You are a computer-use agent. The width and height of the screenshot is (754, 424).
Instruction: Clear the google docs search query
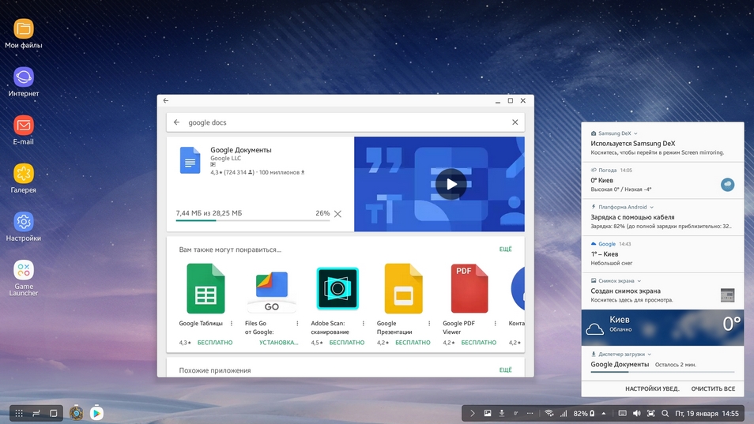(x=515, y=122)
